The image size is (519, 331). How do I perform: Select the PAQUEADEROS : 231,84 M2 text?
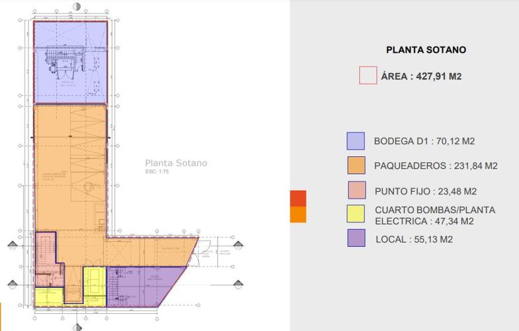click(436, 165)
